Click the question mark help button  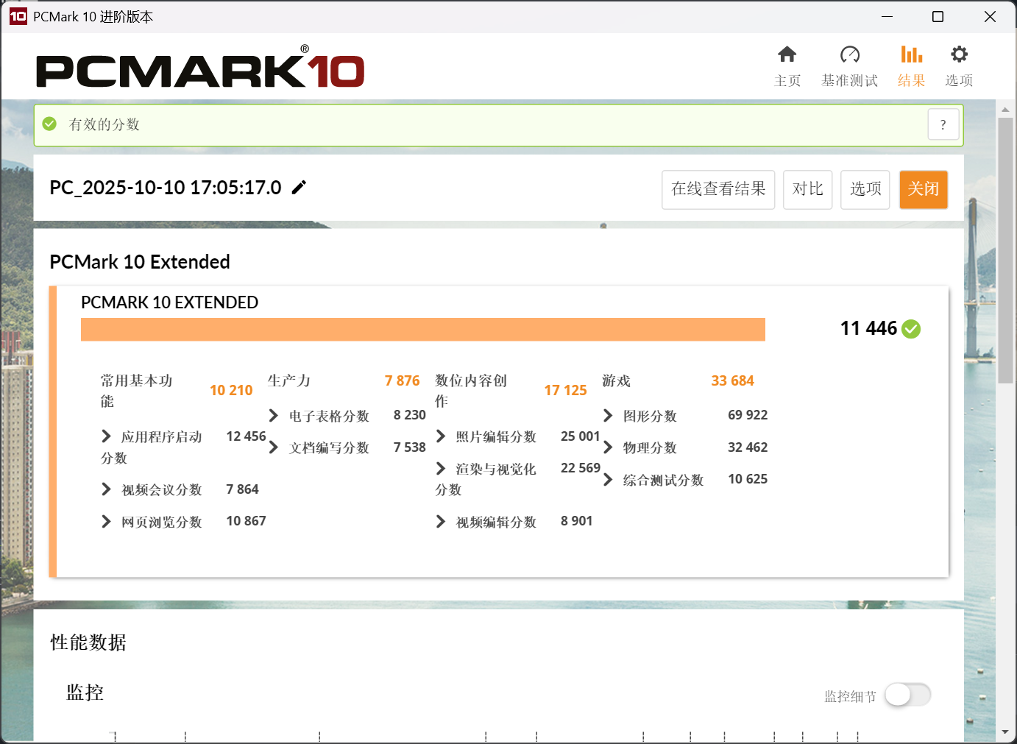click(943, 124)
